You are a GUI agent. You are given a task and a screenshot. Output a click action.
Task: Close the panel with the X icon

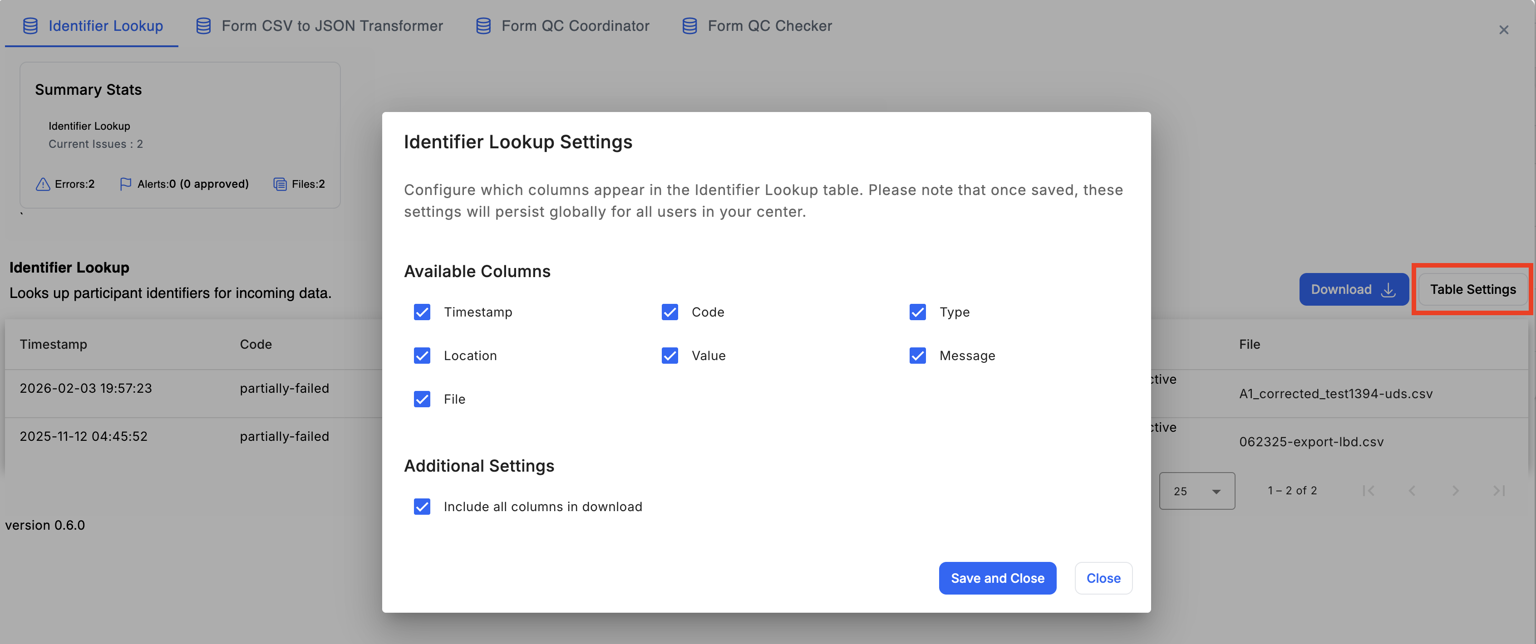1504,30
